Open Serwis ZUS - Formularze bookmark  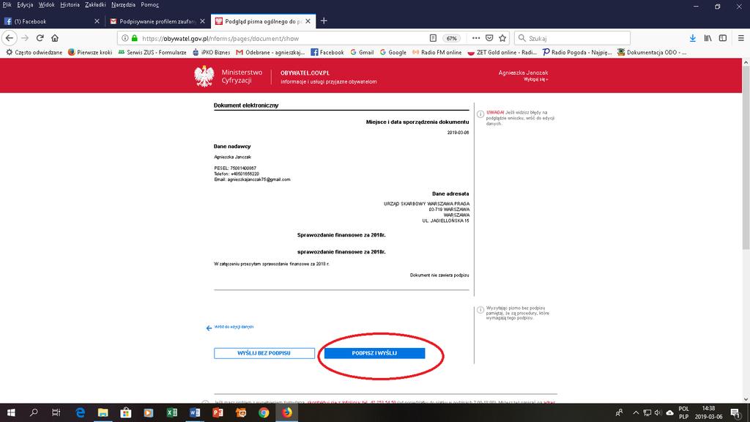152,52
